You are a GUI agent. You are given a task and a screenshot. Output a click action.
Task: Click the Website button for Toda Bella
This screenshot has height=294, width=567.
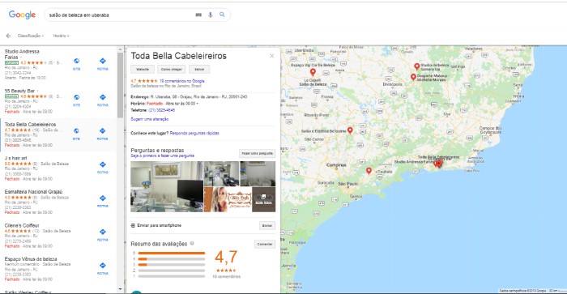point(143,69)
